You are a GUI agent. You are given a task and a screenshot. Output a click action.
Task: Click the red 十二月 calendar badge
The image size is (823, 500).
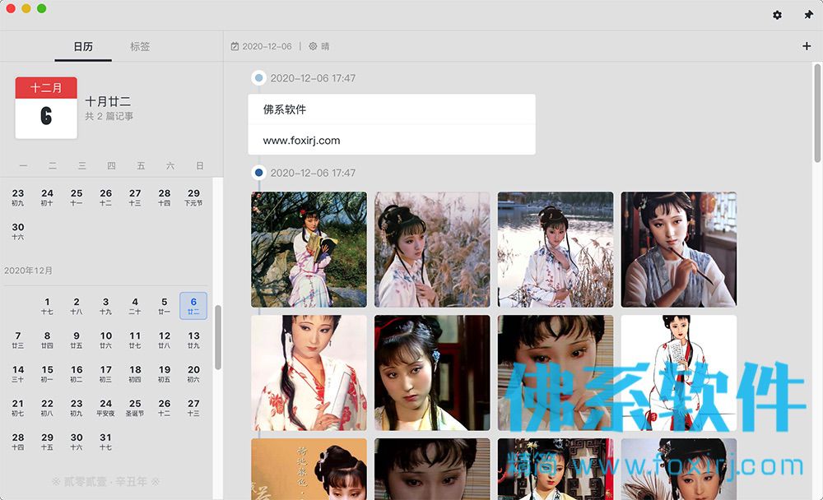(46, 88)
